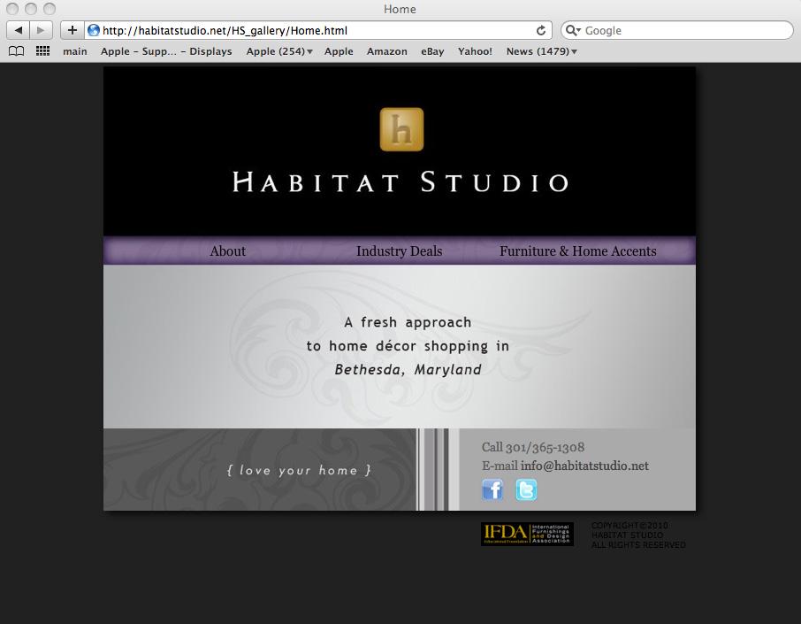Open Top Sites grid icon
The height and width of the screenshot is (624, 801).
coord(42,51)
